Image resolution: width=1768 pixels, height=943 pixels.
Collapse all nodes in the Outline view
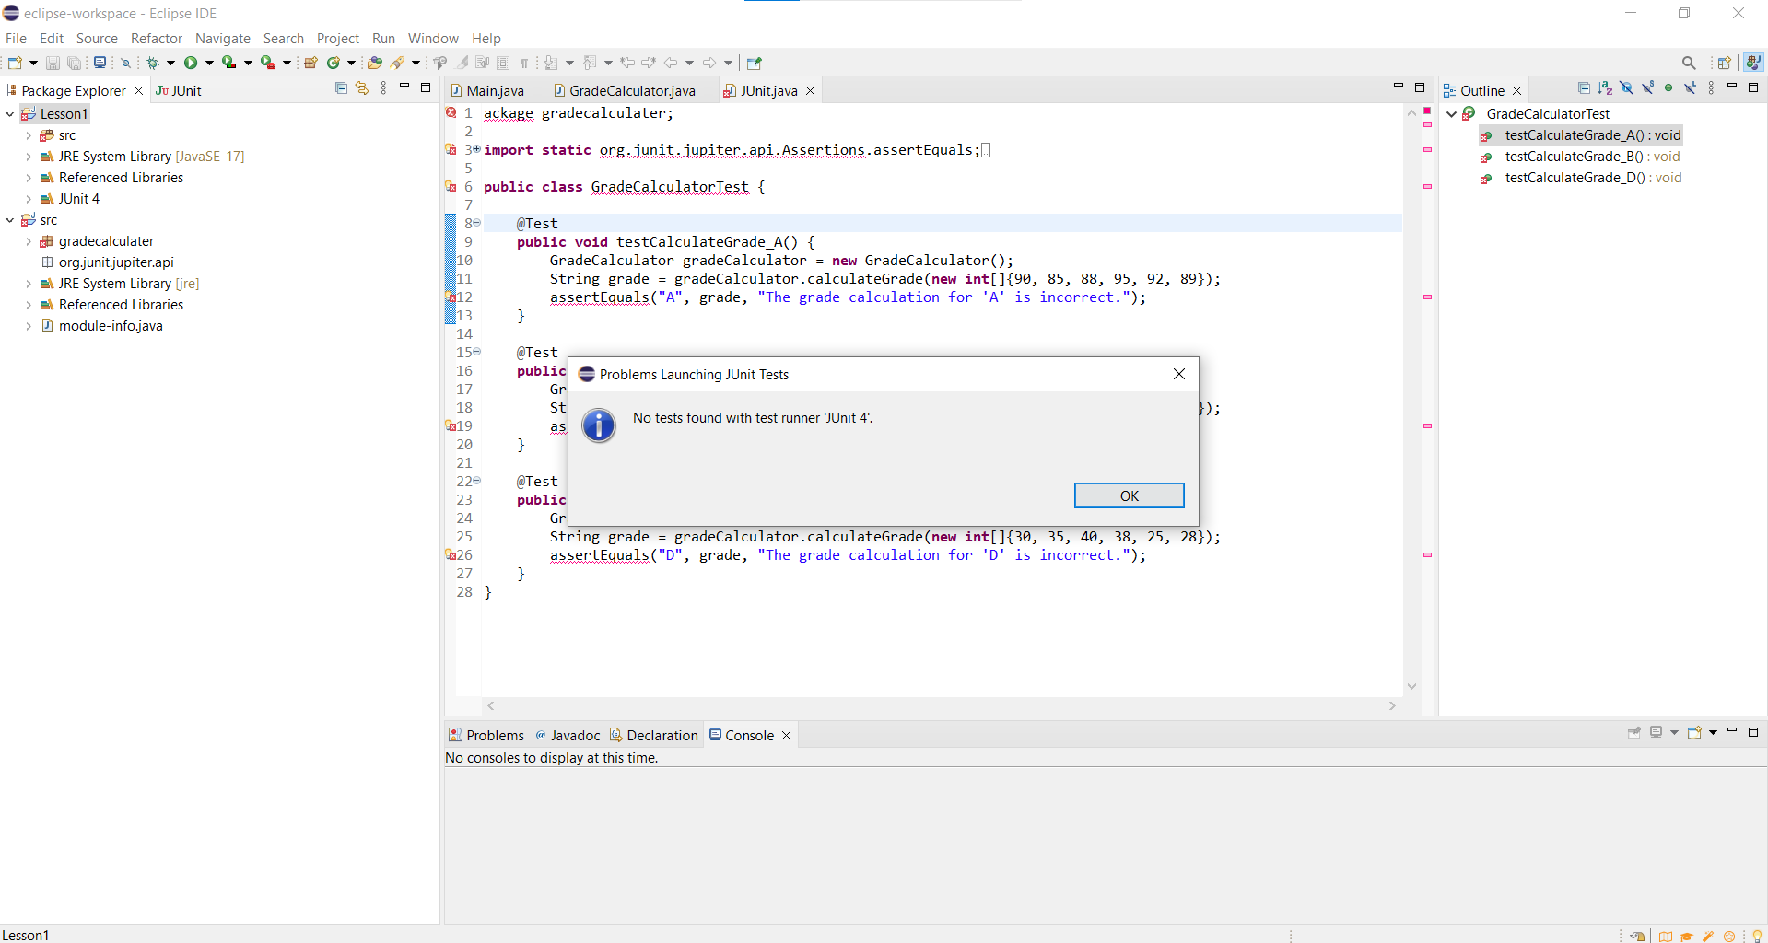click(x=1585, y=88)
